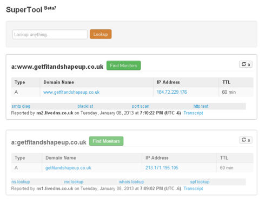
Task: Run the whois lookup link
Action: [131, 182]
